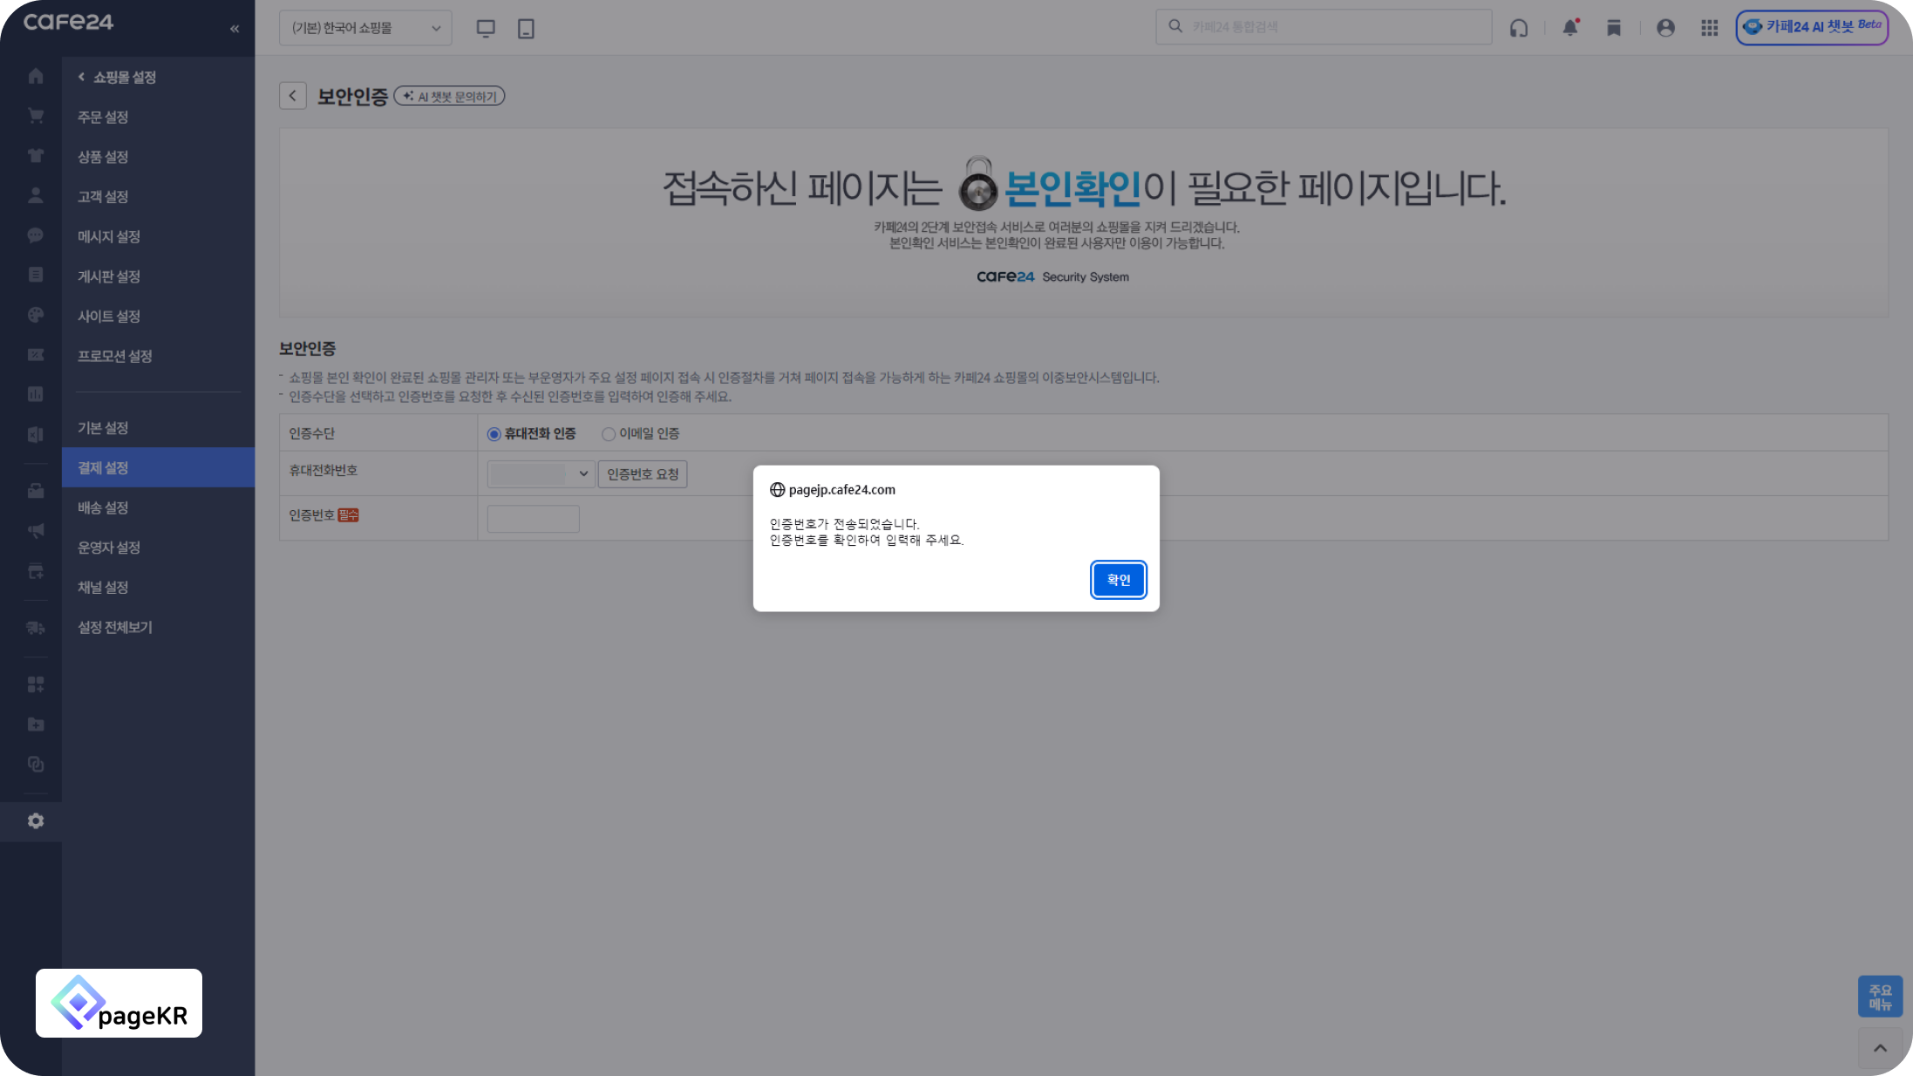1913x1076 pixels.
Task: Switch to mobile tablet preview icon
Action: point(526,29)
